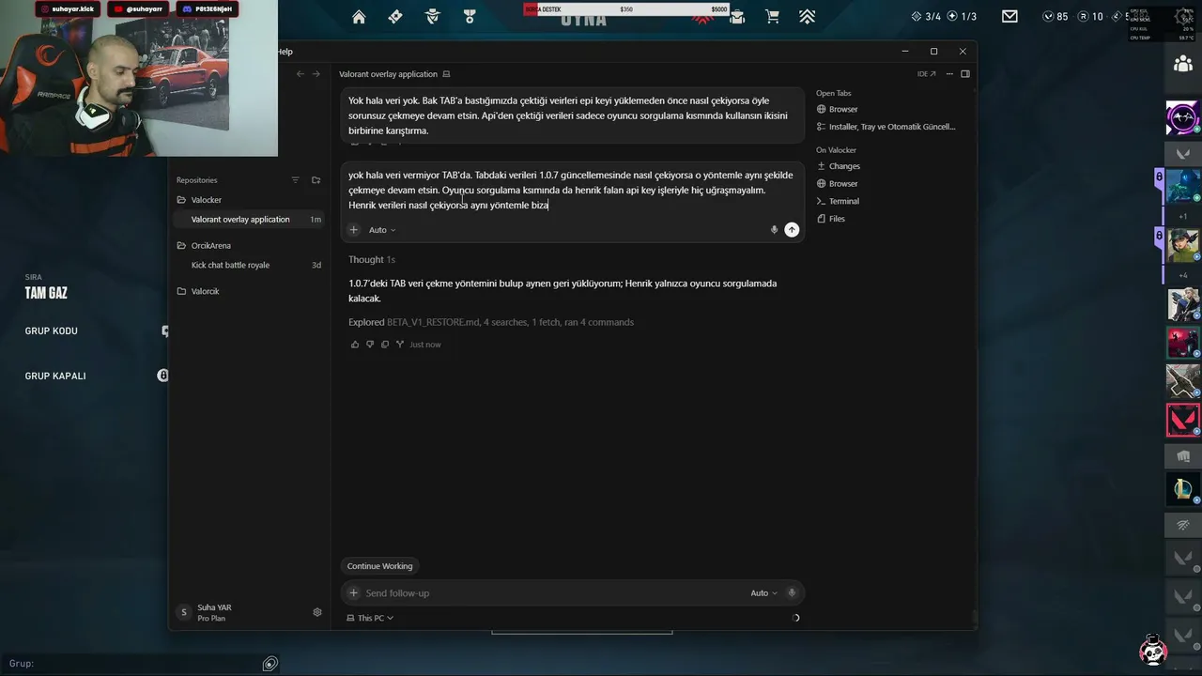Open the Valorant home icon
The height and width of the screenshot is (676, 1202).
point(359,16)
